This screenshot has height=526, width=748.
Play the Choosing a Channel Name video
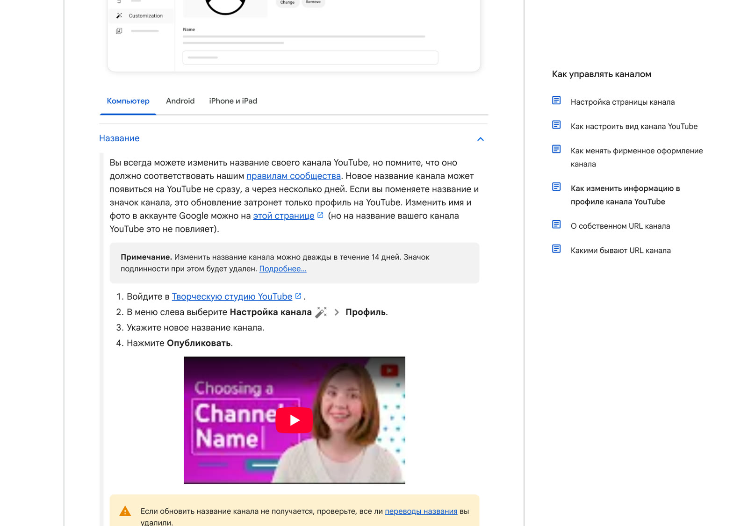pos(294,420)
